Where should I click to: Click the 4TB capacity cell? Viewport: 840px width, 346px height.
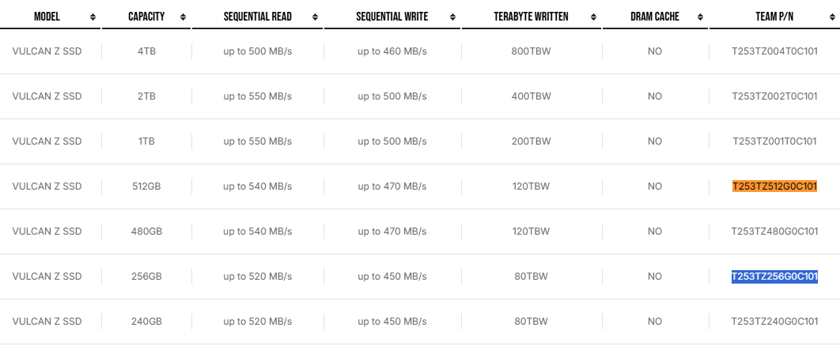click(x=147, y=51)
